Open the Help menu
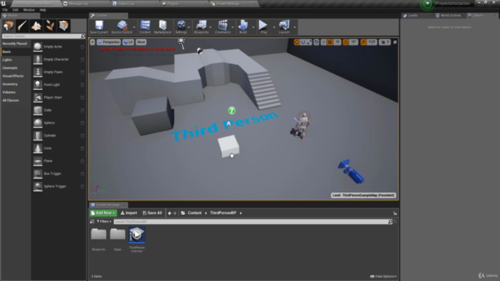 (x=43, y=10)
